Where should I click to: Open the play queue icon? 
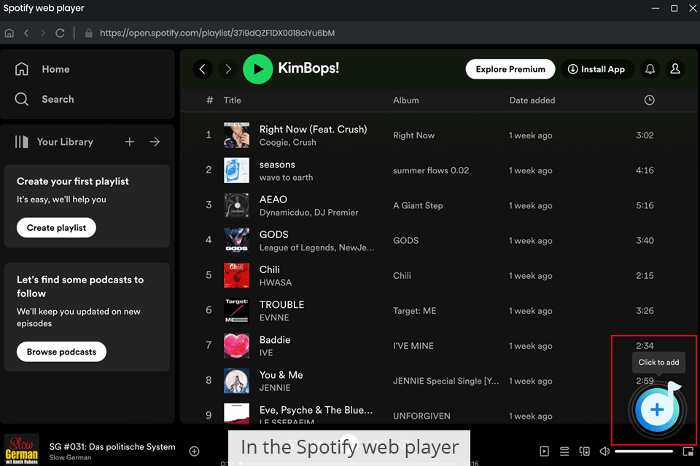(564, 451)
